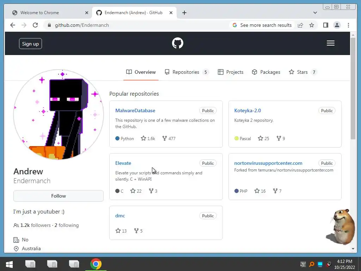Click the padlock site info icon
The width and height of the screenshot is (361, 271).
49,25
